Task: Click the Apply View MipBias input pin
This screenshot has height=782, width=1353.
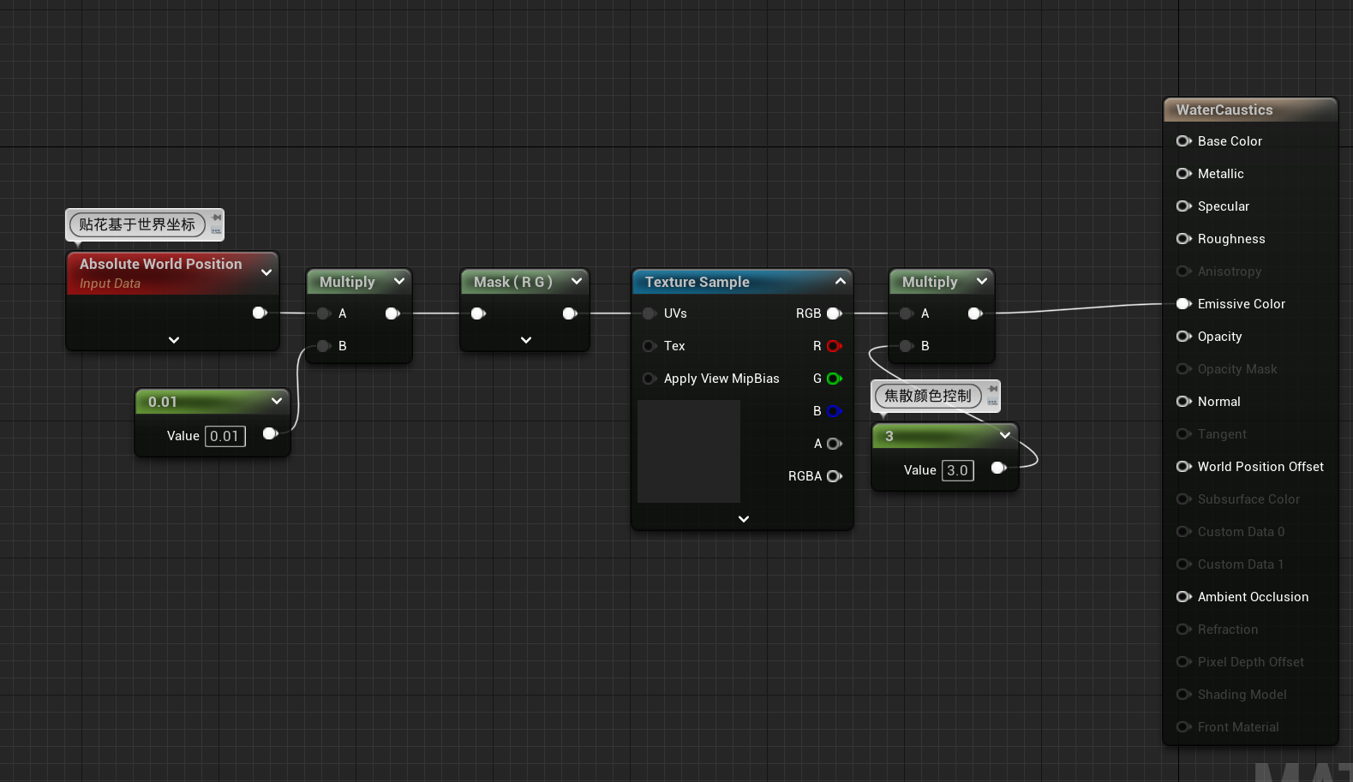Action: pos(650,379)
